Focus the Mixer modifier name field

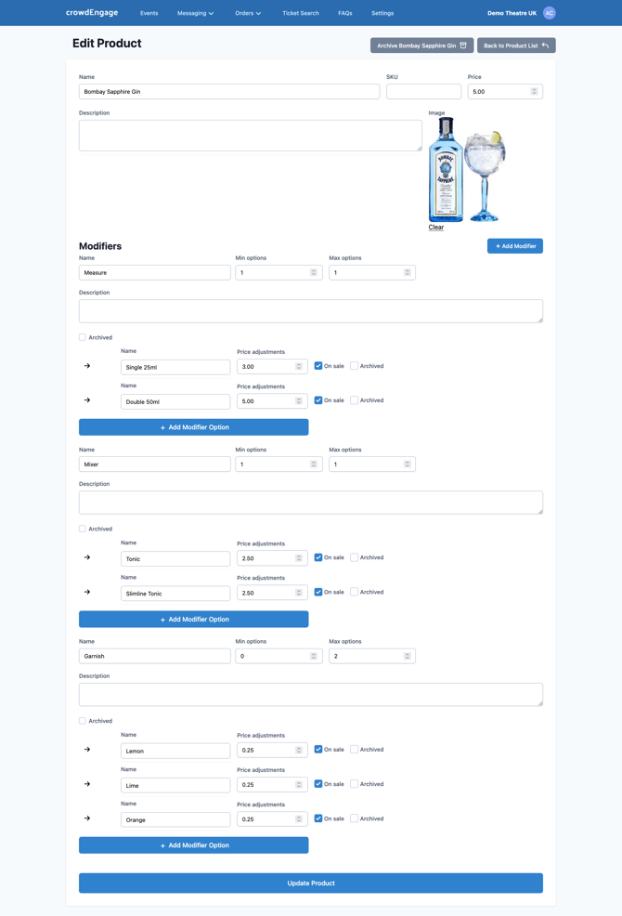155,464
